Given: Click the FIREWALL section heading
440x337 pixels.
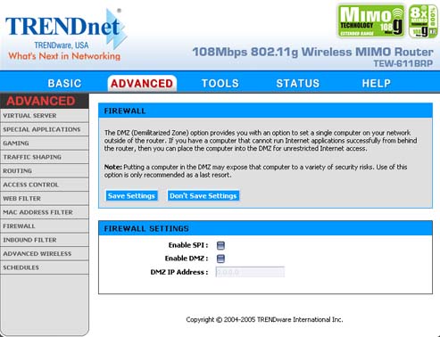Looking at the screenshot, I should (125, 111).
